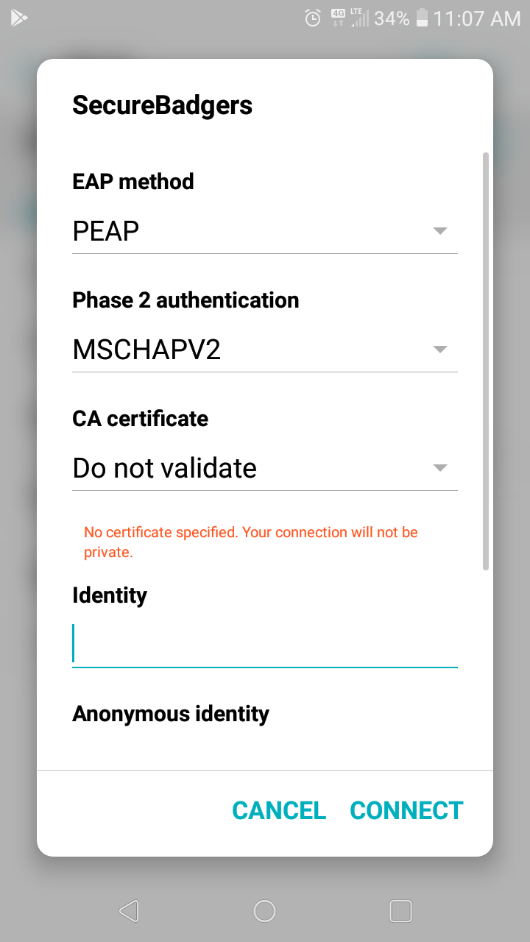Focus the Identity text field

[265, 645]
